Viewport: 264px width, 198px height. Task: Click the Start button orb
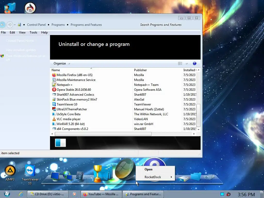(7, 194)
